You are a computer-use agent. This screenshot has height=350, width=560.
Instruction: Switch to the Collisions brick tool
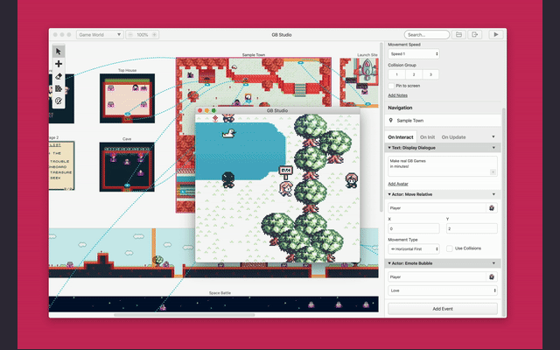[59, 88]
